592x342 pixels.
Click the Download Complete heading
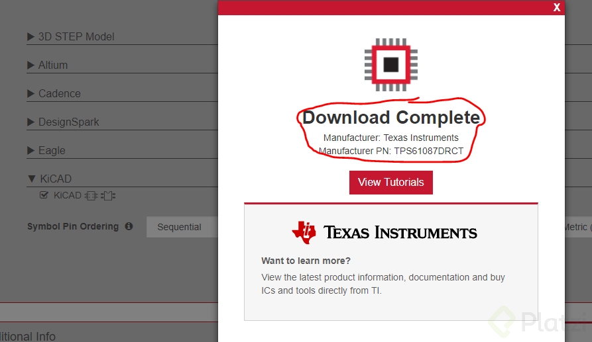coord(391,118)
